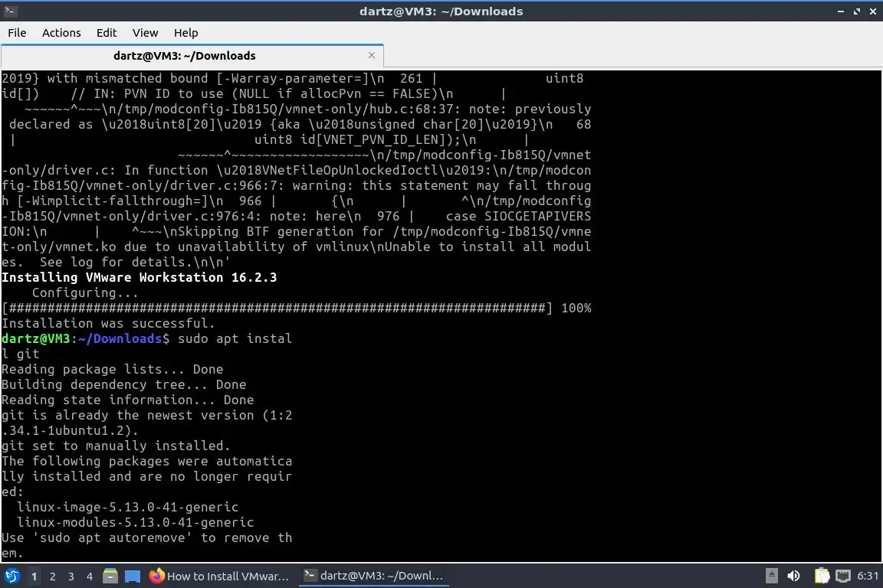The width and height of the screenshot is (883, 588).
Task: Maximize the terminal window
Action: coord(856,11)
